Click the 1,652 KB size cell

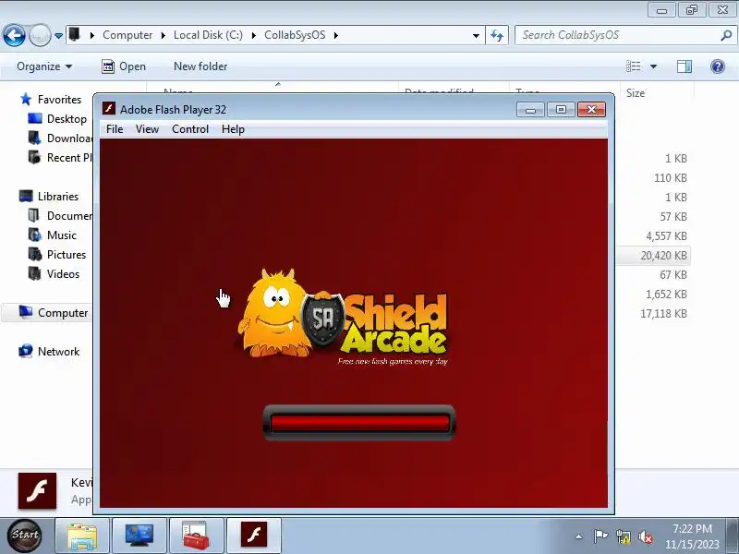pos(666,294)
